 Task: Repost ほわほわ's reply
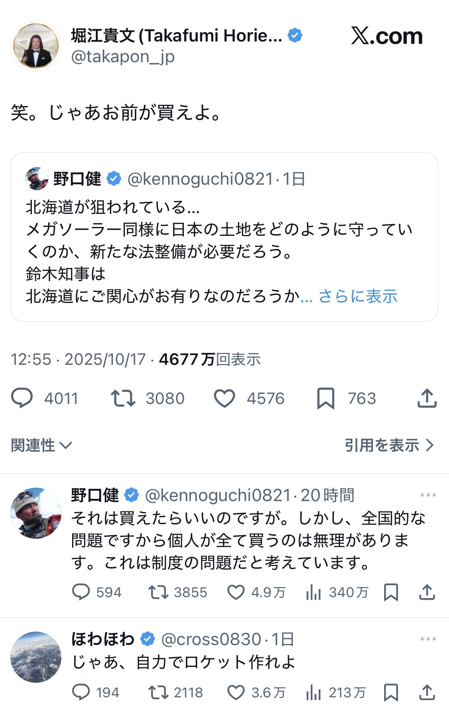(x=158, y=692)
